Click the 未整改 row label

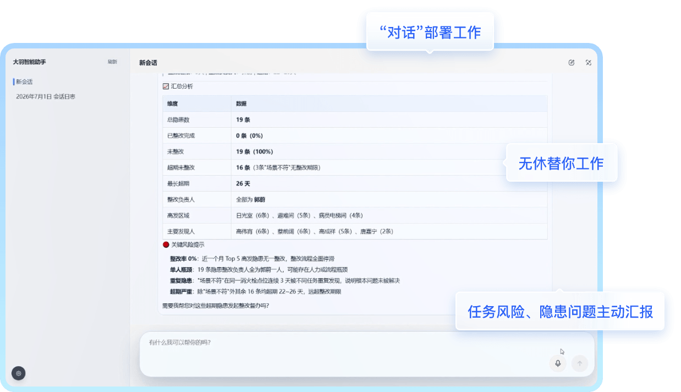coord(175,151)
